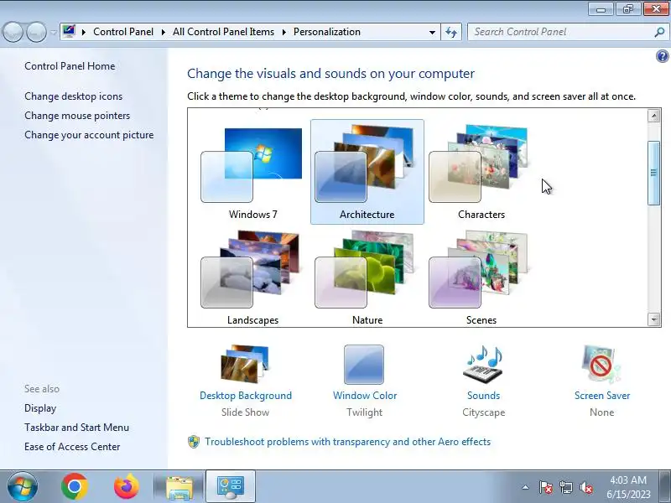The image size is (671, 503).
Task: Click the Control Panel taskbar button
Action: click(x=231, y=487)
